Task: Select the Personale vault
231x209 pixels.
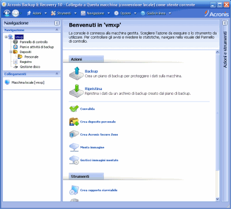Action: (x=31, y=57)
